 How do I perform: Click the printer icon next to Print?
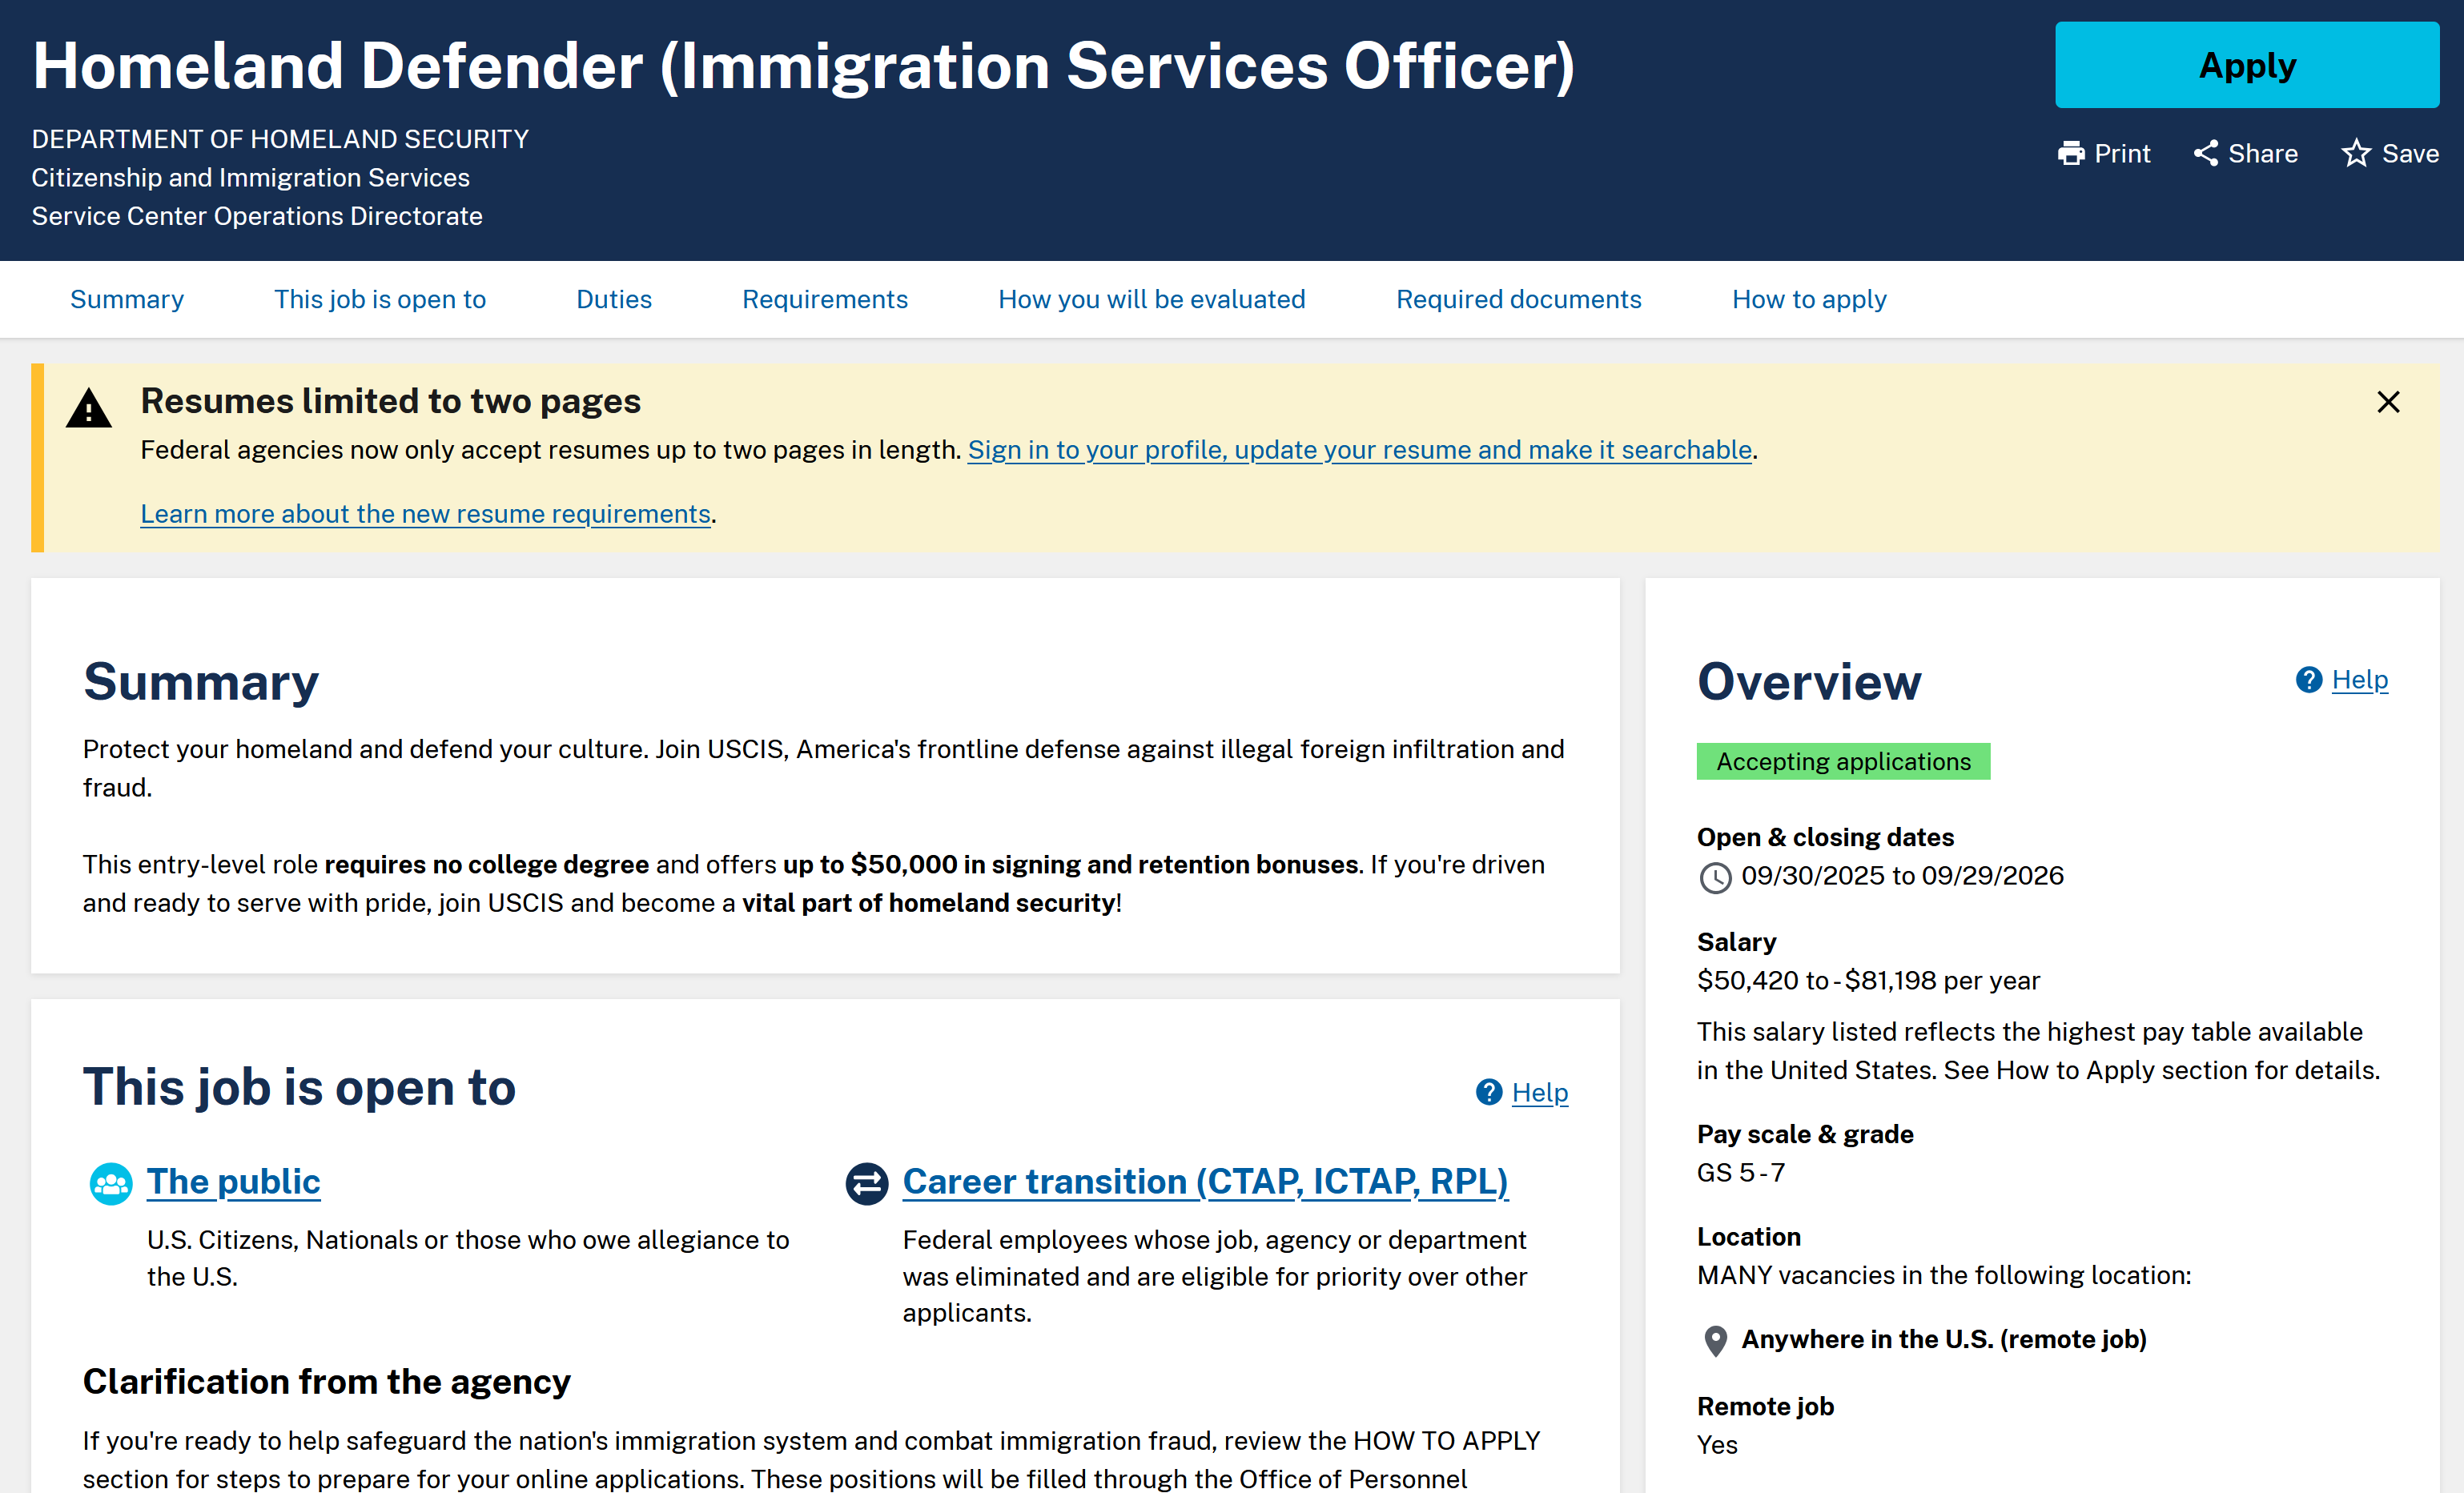pyautogui.click(x=2071, y=153)
